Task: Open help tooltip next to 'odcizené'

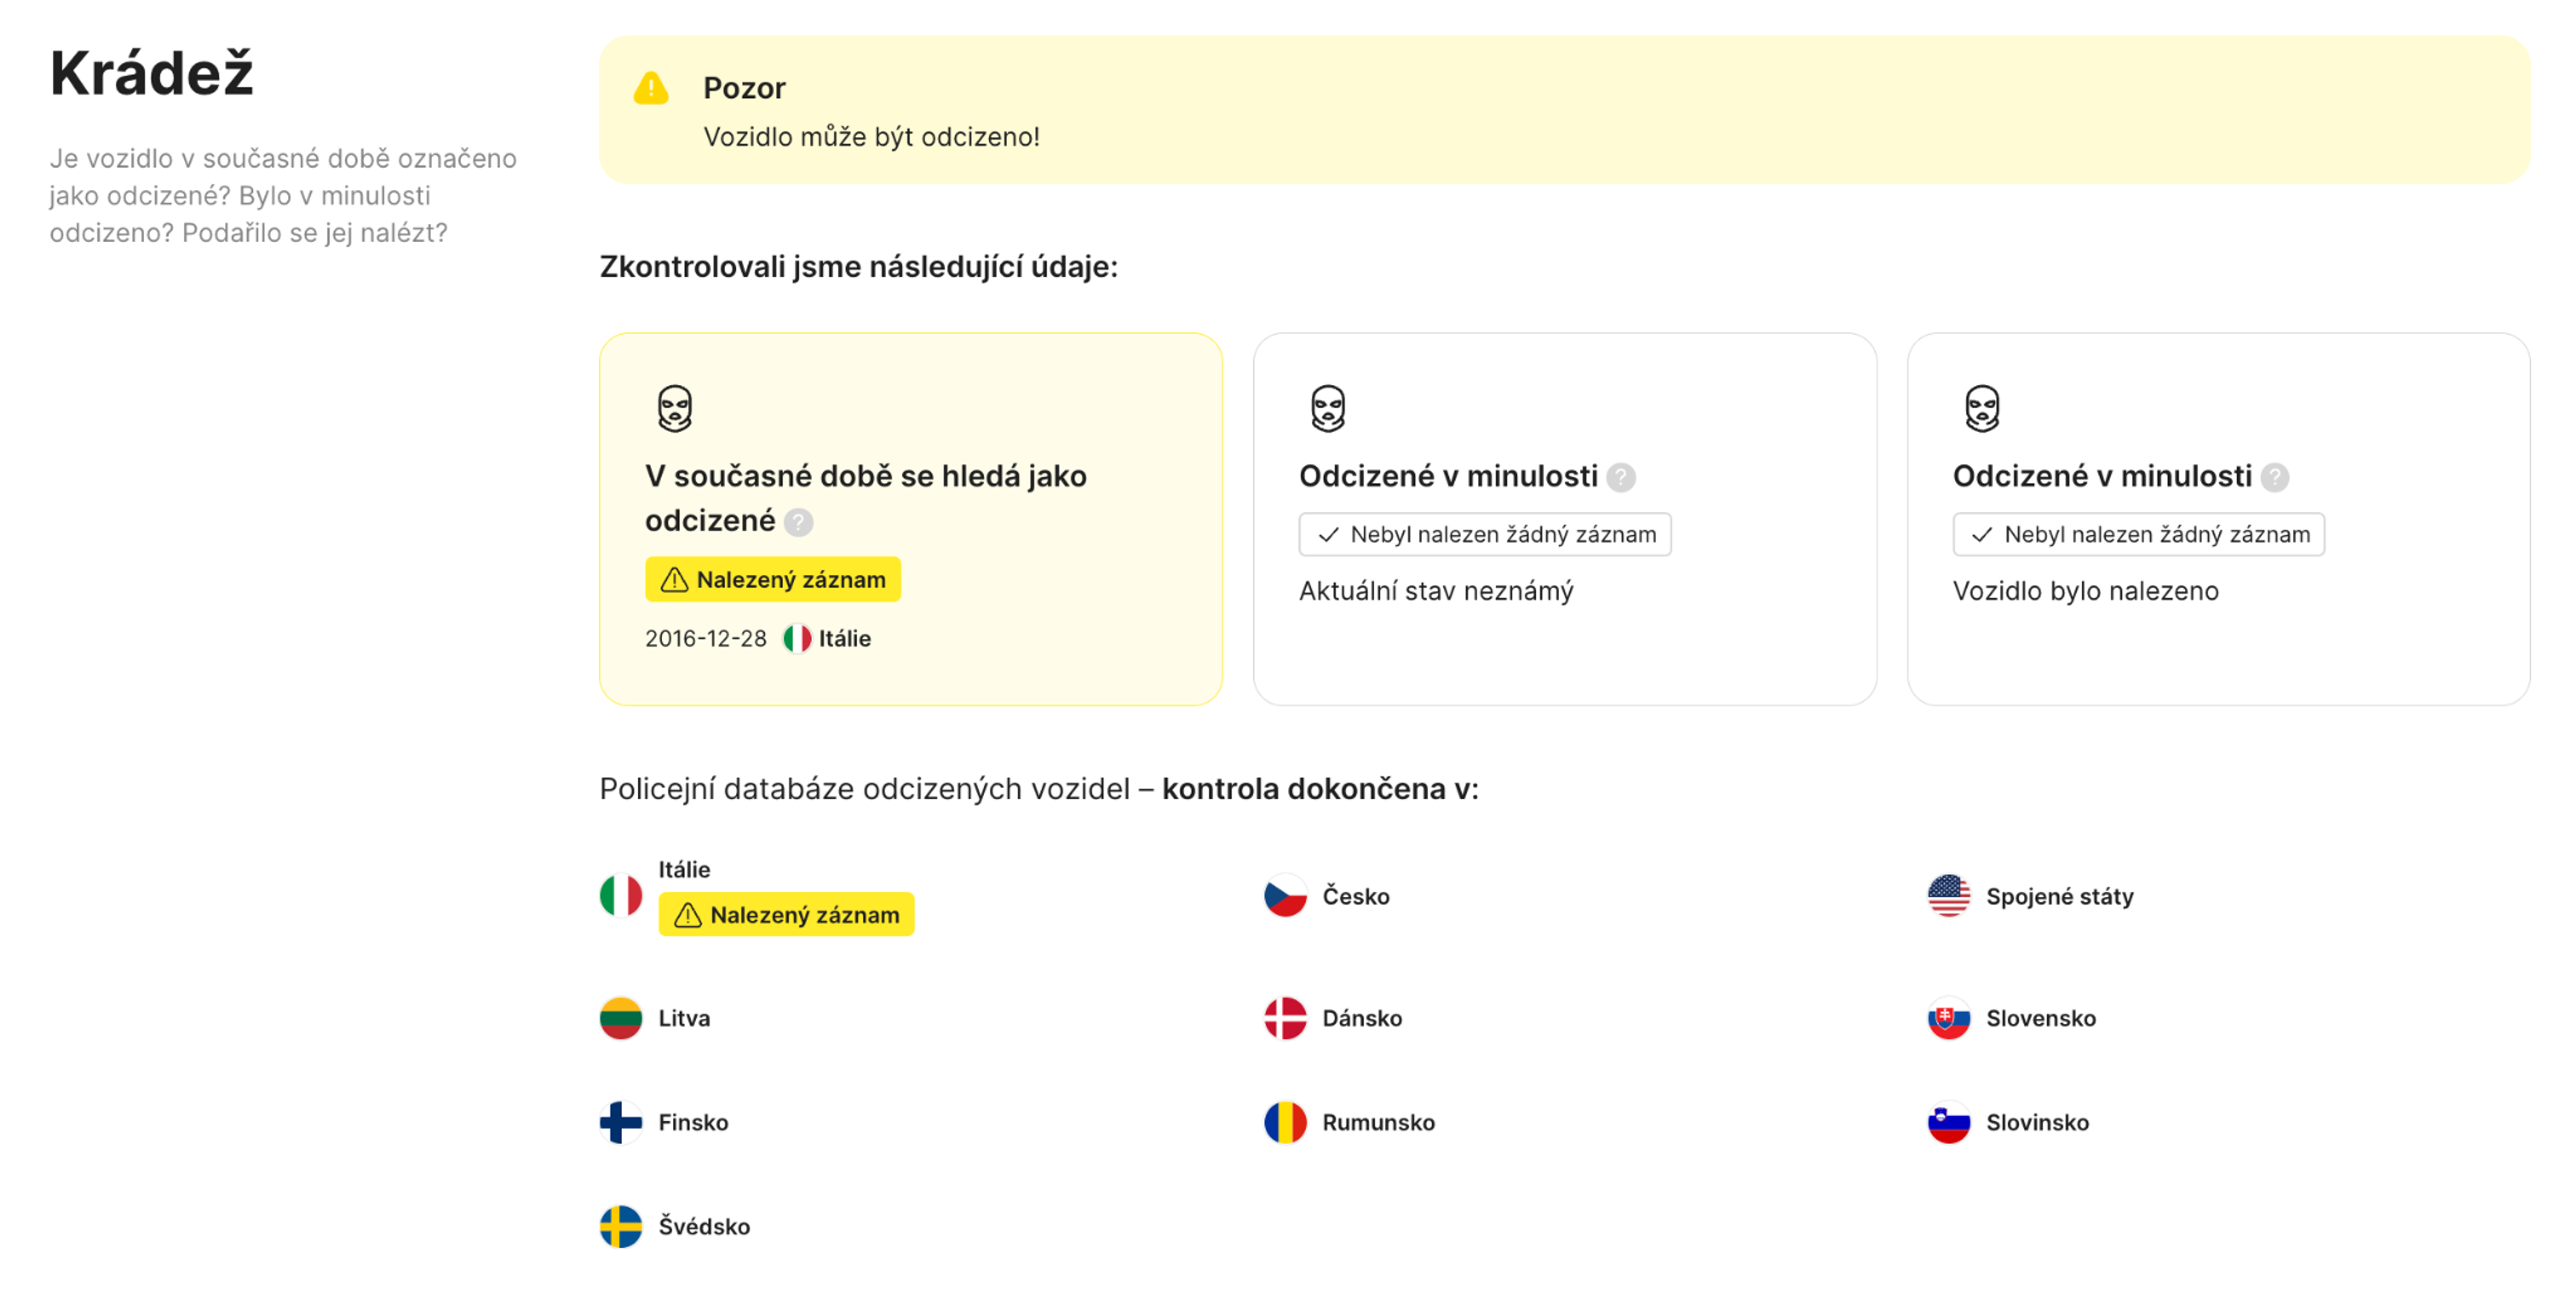Action: [799, 521]
